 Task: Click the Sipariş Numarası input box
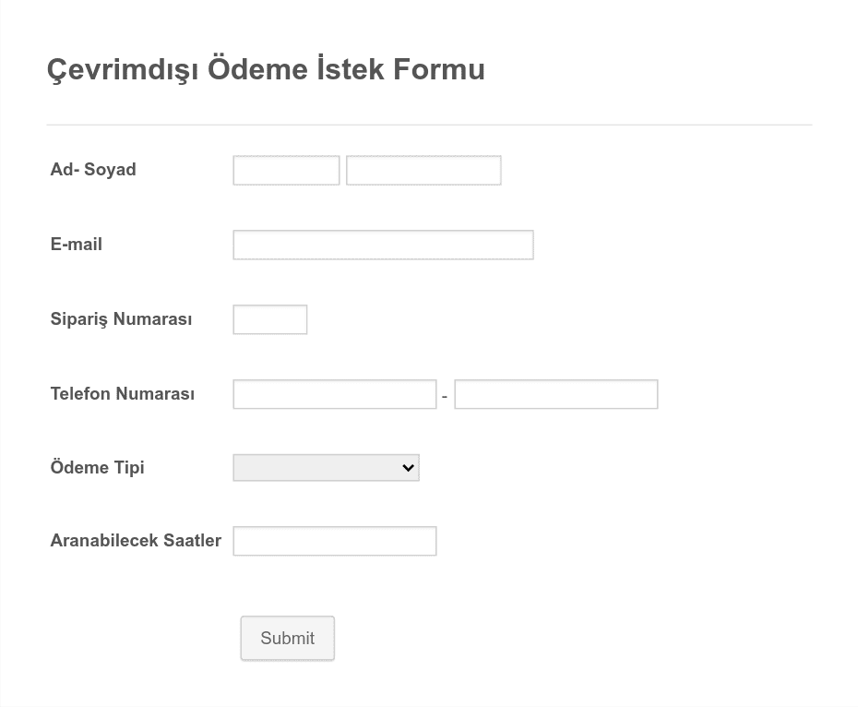[269, 319]
